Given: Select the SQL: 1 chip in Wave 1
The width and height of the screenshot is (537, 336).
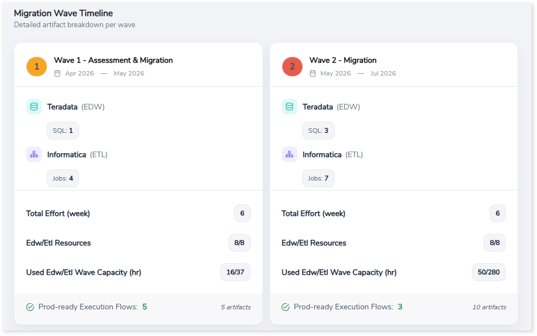Looking at the screenshot, I should [63, 131].
